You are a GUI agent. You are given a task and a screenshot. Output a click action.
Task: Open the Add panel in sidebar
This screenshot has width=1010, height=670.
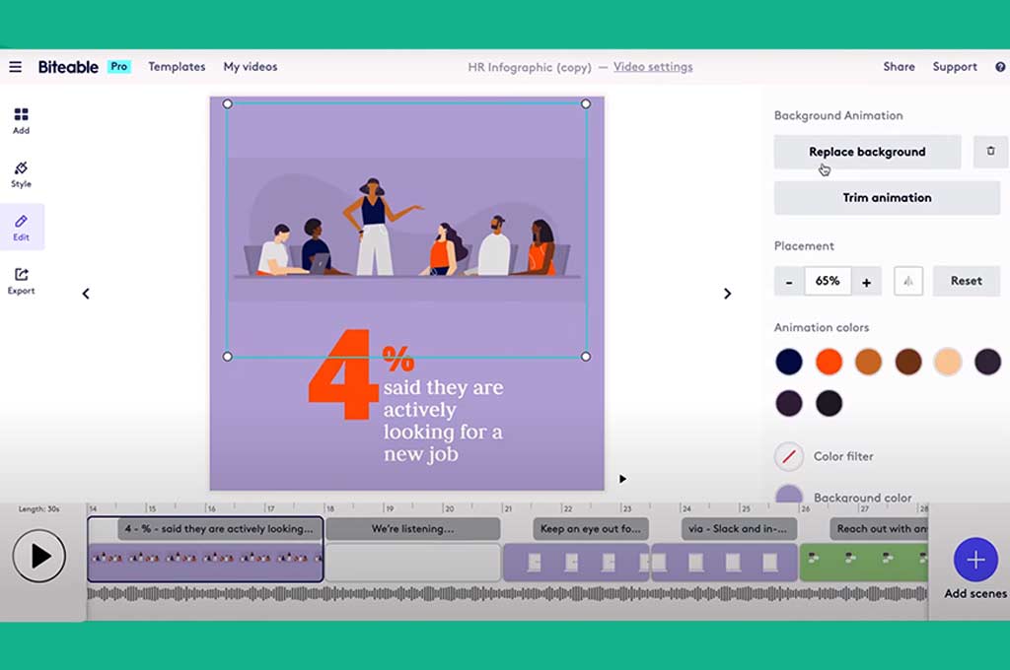(22, 121)
